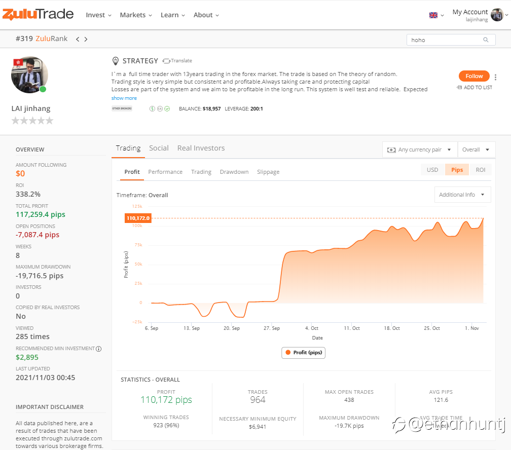The height and width of the screenshot is (450, 511).
Task: Expand the Learn menu
Action: (173, 15)
